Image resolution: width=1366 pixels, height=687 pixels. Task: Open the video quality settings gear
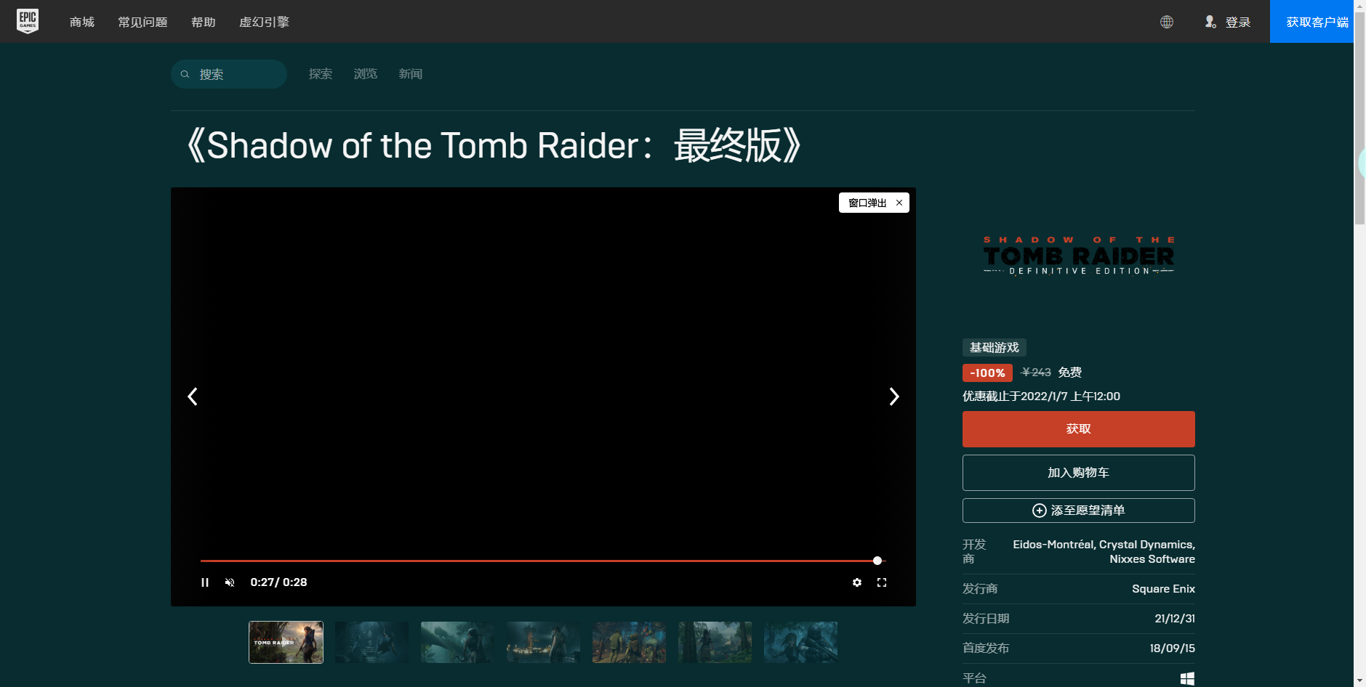coord(856,582)
